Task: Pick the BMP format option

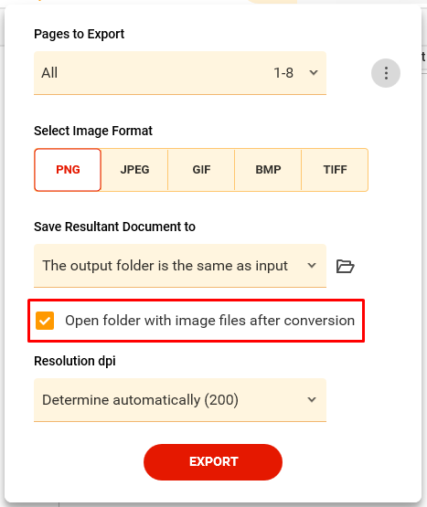Action: [268, 170]
